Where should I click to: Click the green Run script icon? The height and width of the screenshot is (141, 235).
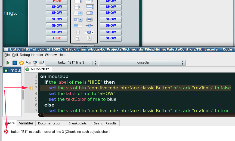tap(8, 63)
